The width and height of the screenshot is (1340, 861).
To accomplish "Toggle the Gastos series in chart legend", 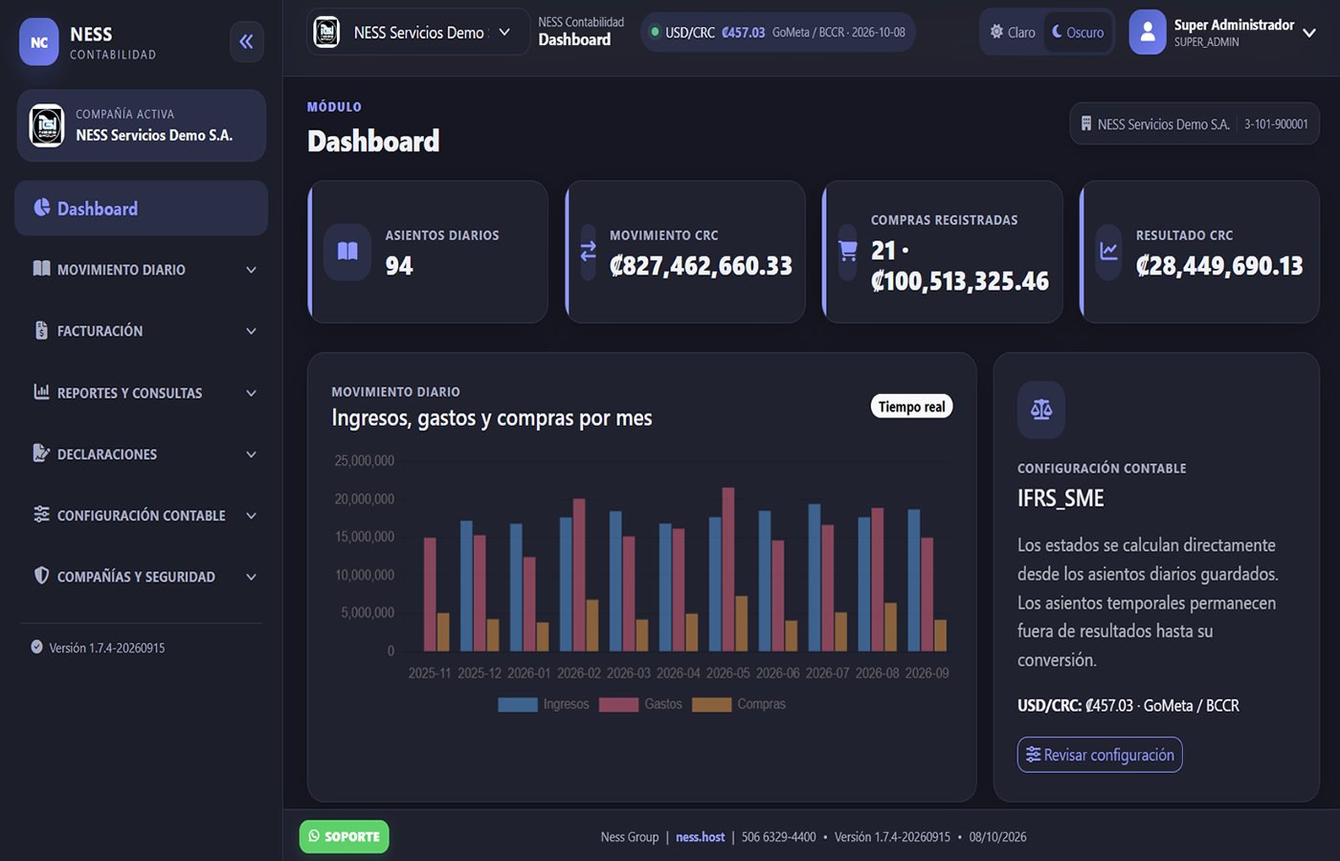I will [641, 704].
